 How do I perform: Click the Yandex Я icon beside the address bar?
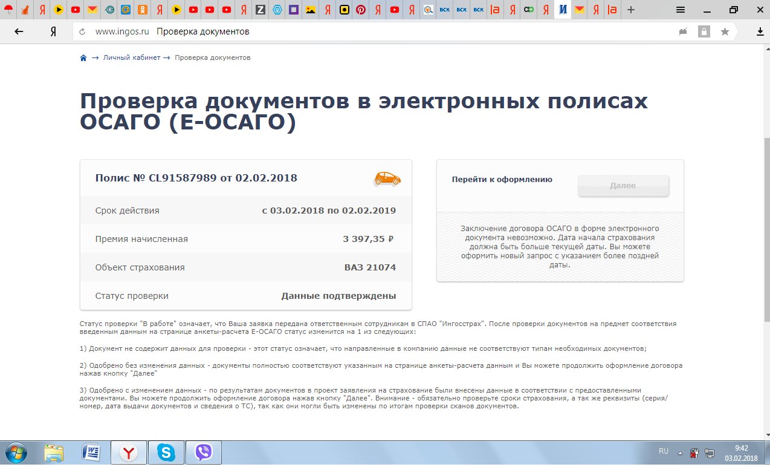coord(53,31)
